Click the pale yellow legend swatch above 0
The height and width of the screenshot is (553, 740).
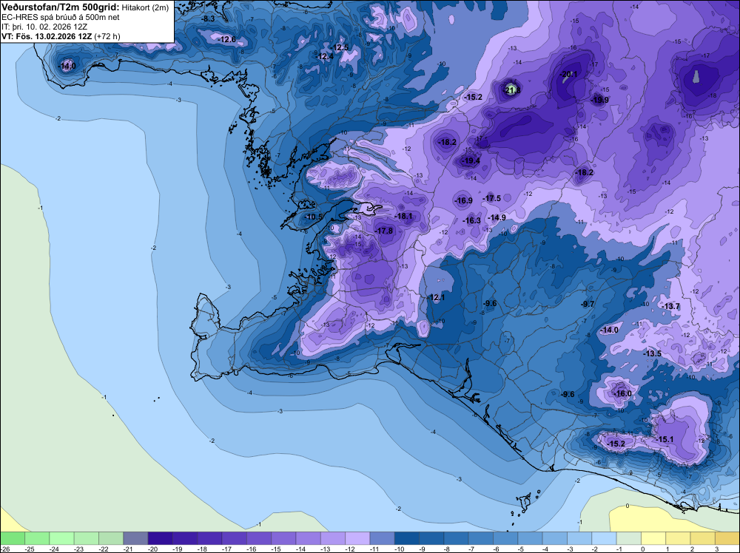[653, 538]
